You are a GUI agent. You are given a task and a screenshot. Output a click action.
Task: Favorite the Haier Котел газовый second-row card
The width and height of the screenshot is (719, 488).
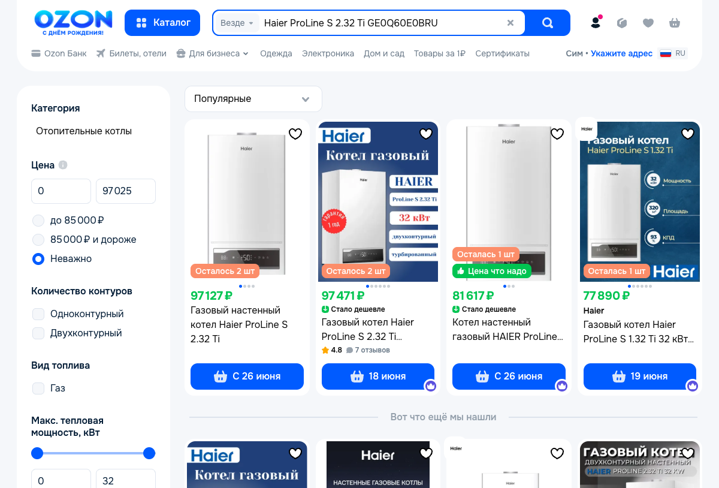pyautogui.click(x=295, y=453)
